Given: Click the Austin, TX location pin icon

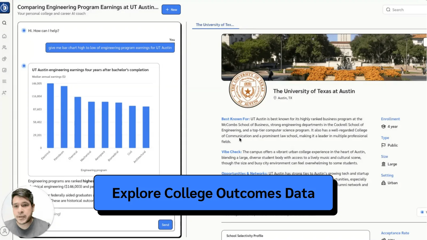Looking at the screenshot, I should click(275, 98).
